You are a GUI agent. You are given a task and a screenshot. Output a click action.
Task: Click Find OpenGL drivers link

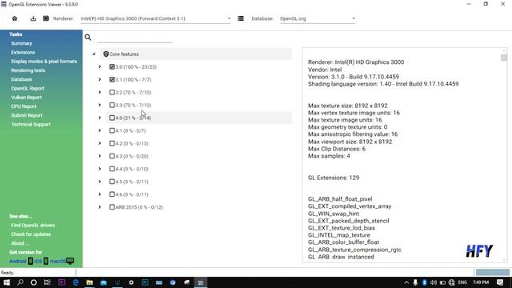pyautogui.click(x=33, y=226)
